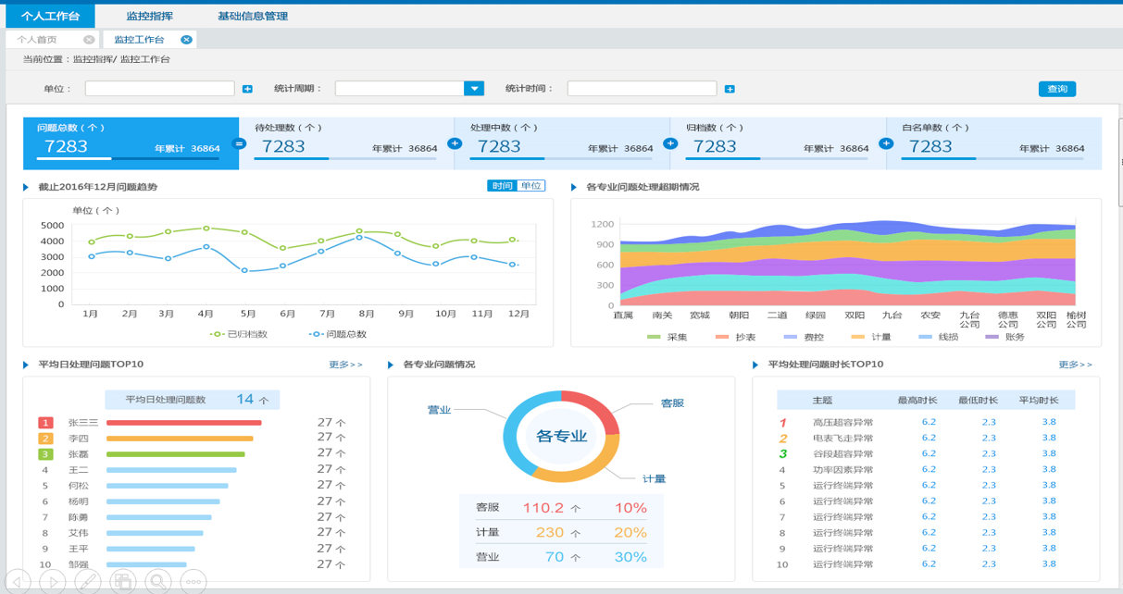Viewport: 1123px width, 594px height.
Task: Close the 监控工作台 tab
Action: [186, 40]
